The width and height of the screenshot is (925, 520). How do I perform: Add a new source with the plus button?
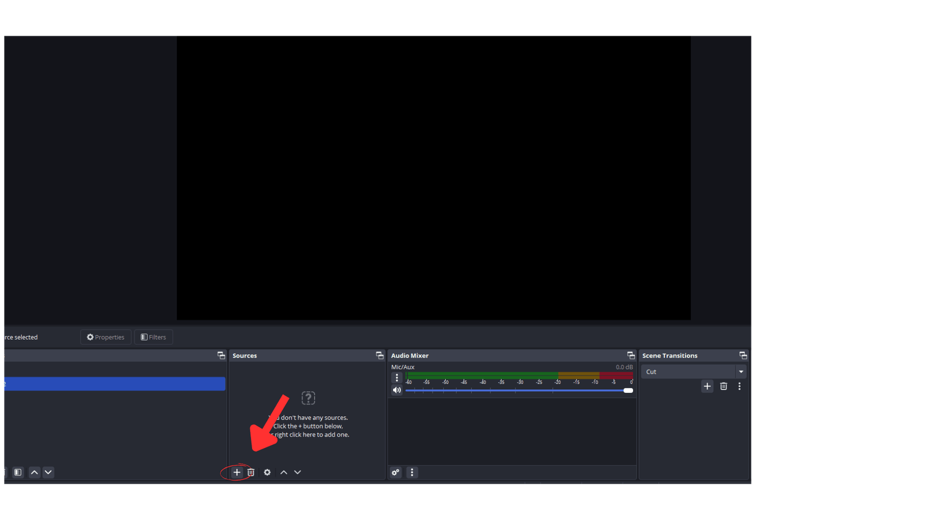tap(236, 472)
